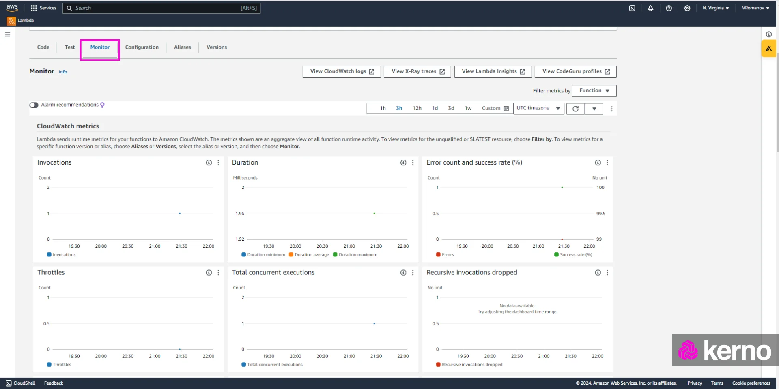Select the 3h time range

pyautogui.click(x=399, y=109)
